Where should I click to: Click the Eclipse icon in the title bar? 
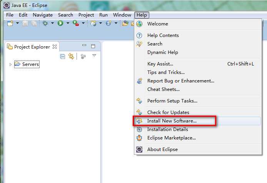coord(7,5)
